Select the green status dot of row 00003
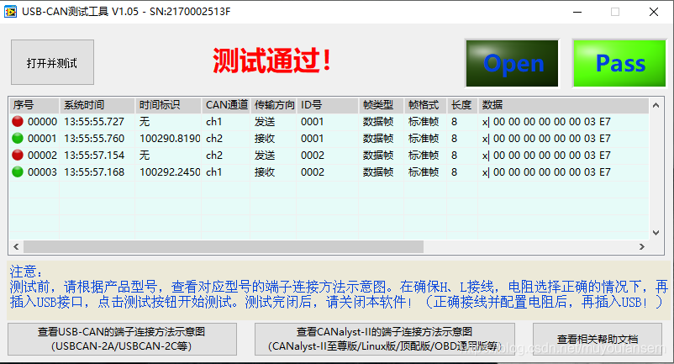 pyautogui.click(x=18, y=171)
